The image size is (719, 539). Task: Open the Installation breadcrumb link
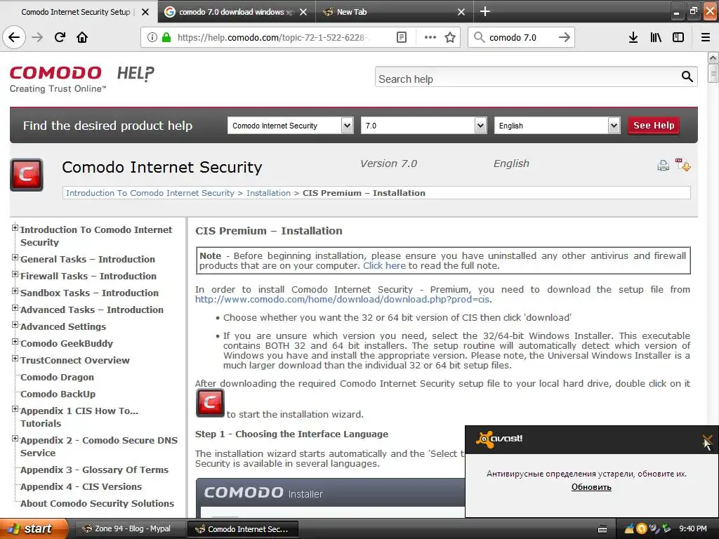tap(269, 193)
